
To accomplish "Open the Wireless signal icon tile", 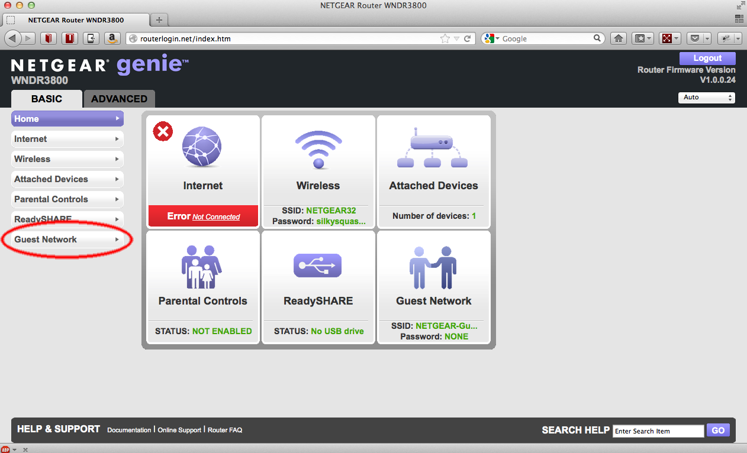I will (318, 149).
